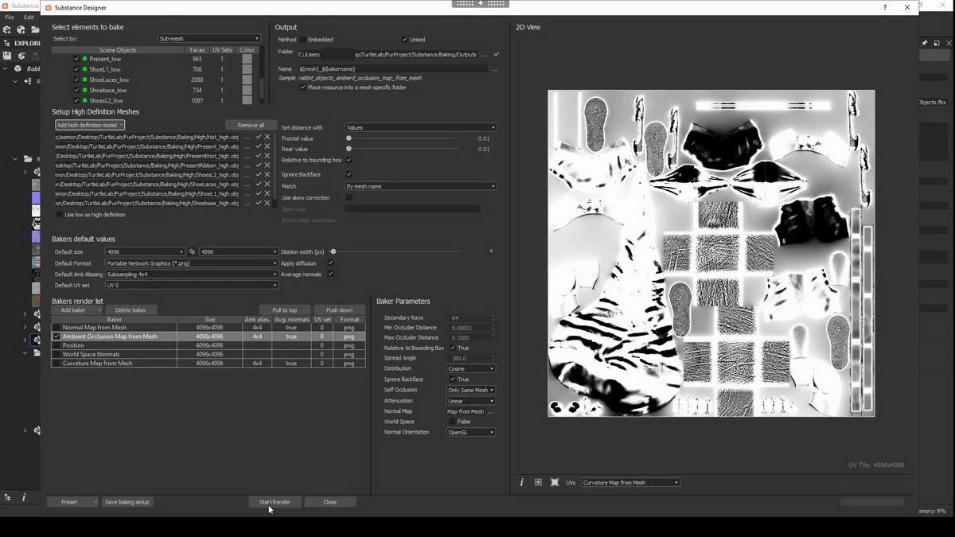Open the help question mark in the title bar
The width and height of the screenshot is (955, 537).
pyautogui.click(x=885, y=7)
